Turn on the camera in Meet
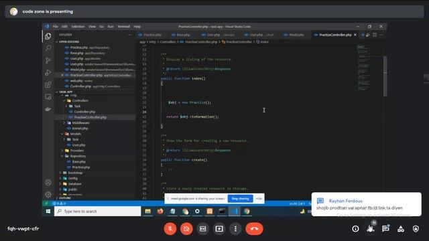 tap(186, 229)
